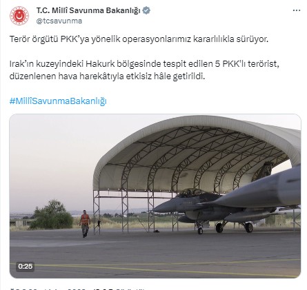The width and height of the screenshot is (307, 290).
Task: Visit the @tcsavunma handle link
Action: pos(59,21)
